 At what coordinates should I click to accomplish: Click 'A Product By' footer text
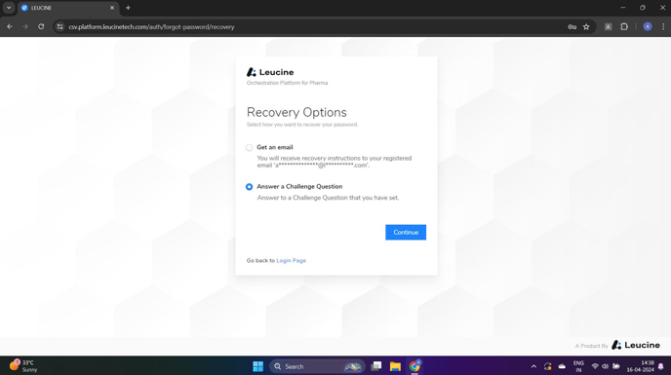point(591,346)
